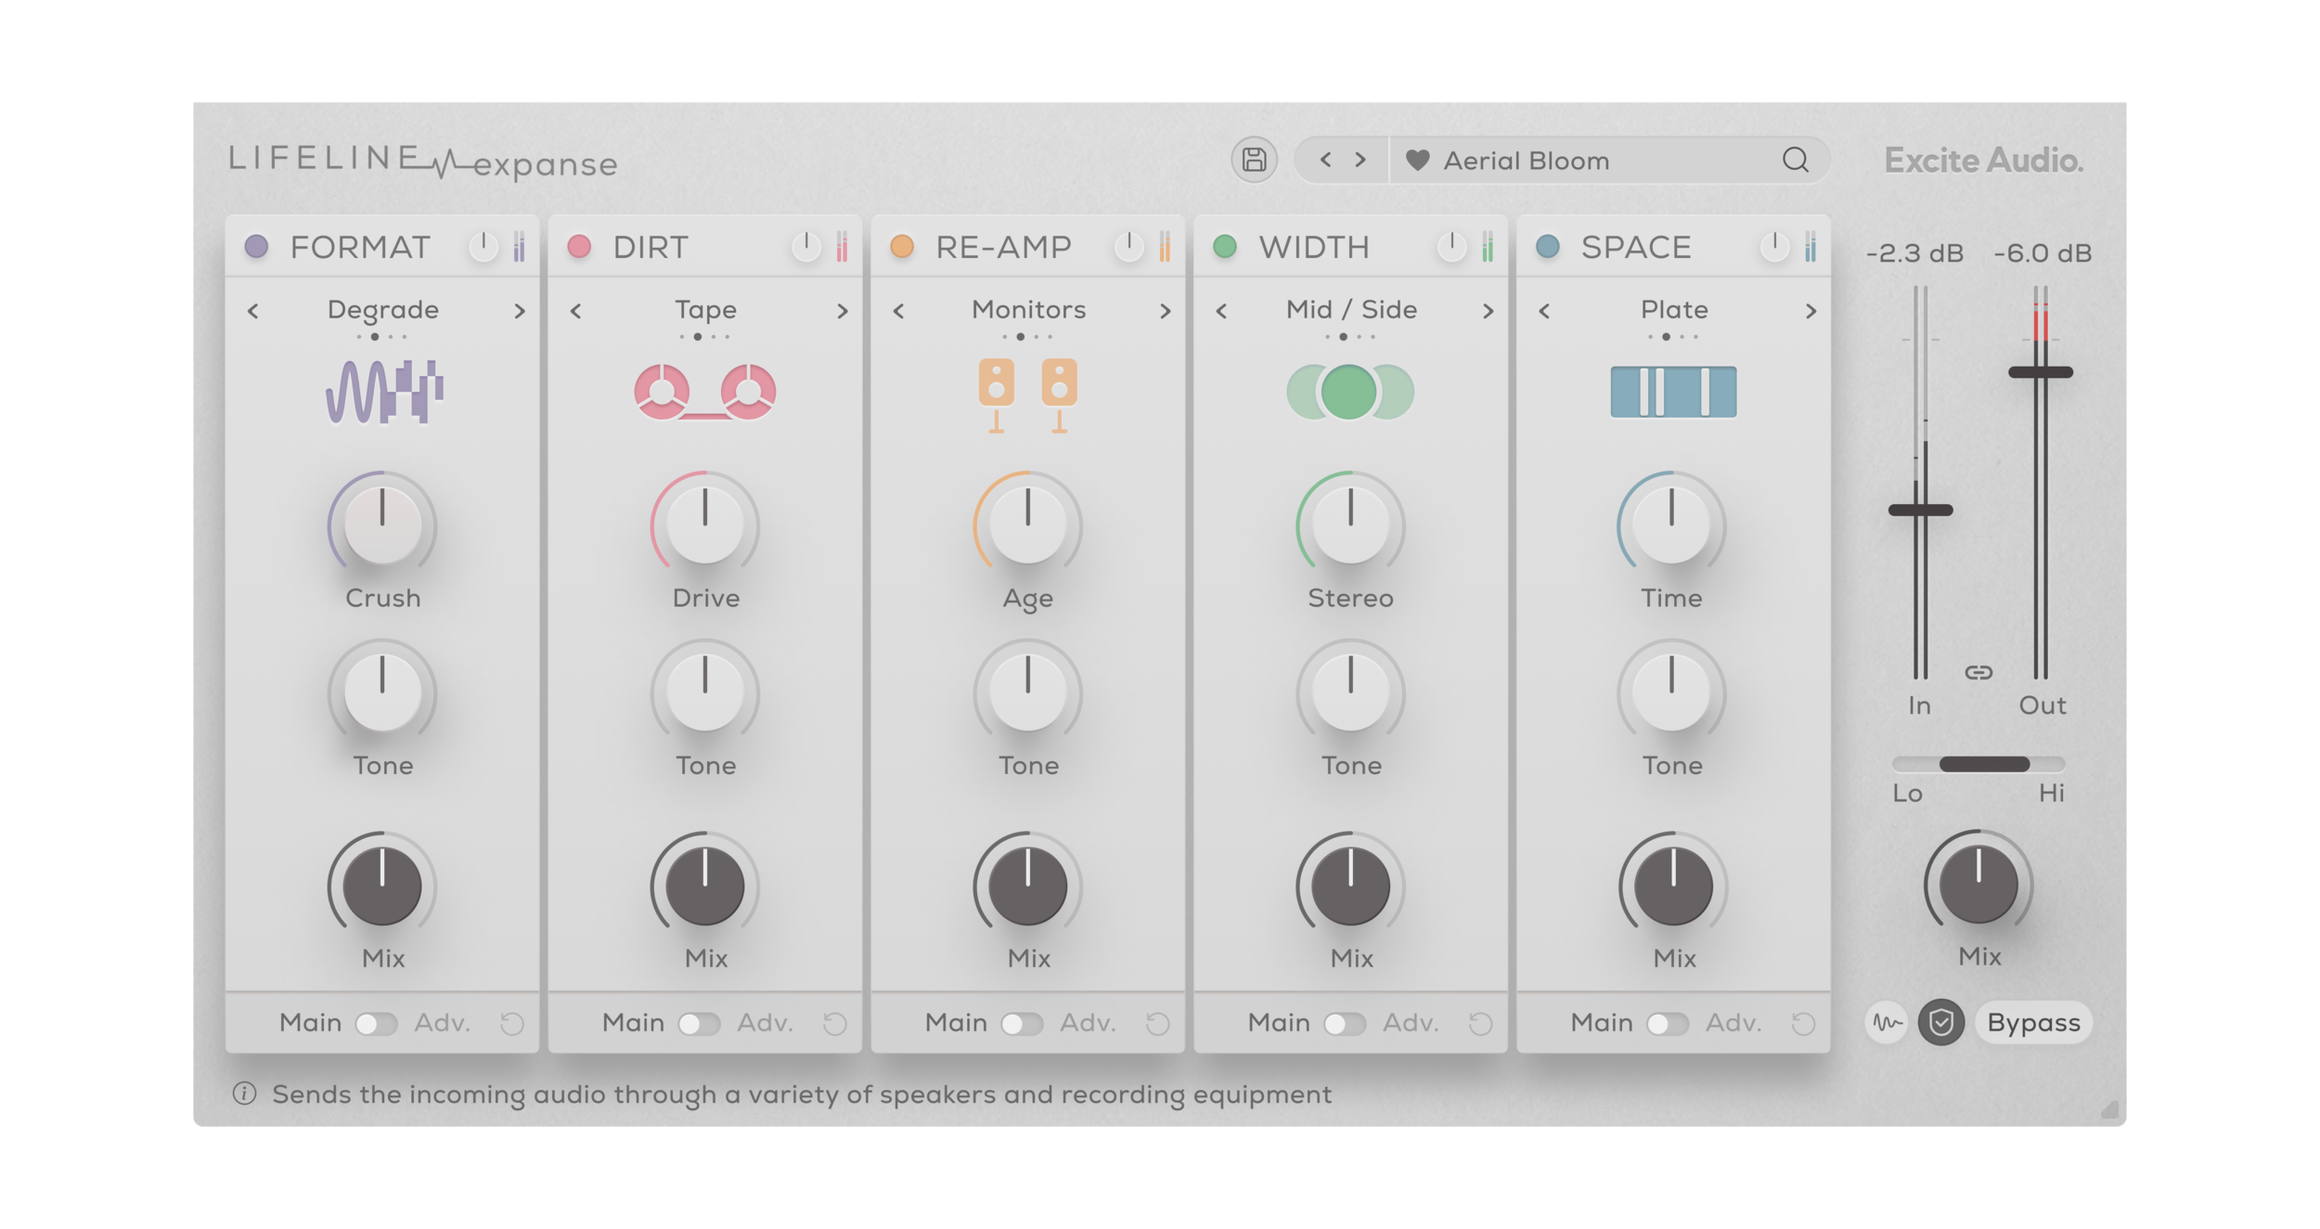
Task: Go to the next RE-AMP type after Monitors
Action: (1165, 311)
